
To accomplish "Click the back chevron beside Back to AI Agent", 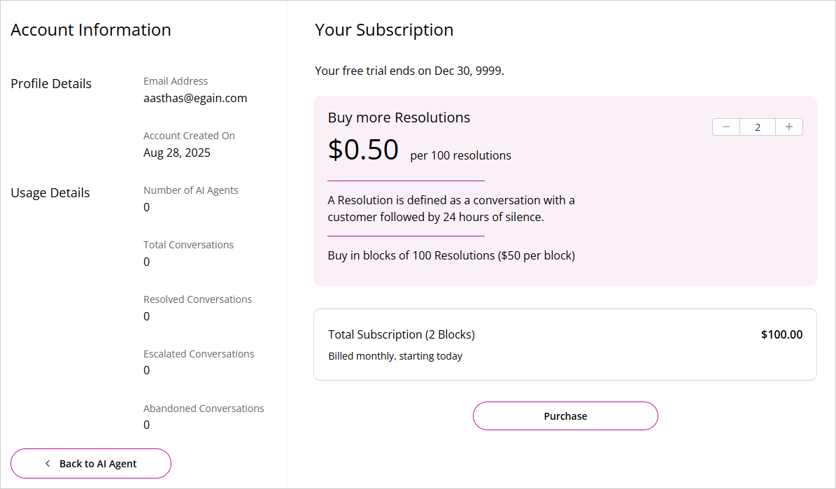I will tap(48, 464).
